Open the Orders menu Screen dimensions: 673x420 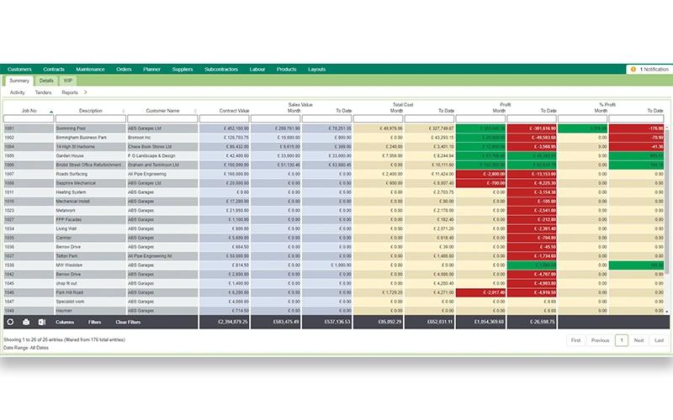pos(124,69)
